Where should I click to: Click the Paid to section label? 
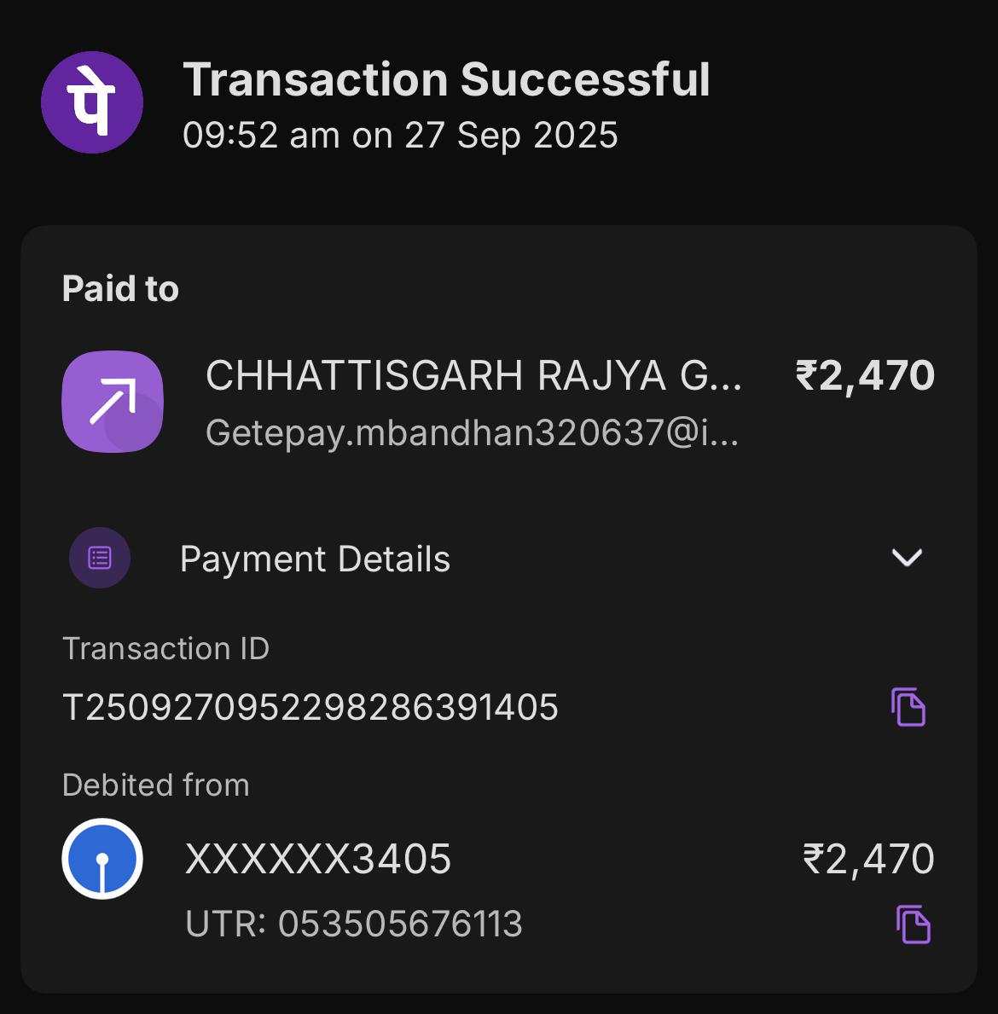(120, 289)
